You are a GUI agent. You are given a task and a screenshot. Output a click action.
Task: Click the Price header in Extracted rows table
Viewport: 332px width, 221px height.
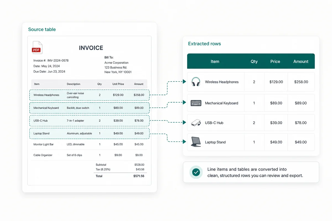(x=275, y=62)
